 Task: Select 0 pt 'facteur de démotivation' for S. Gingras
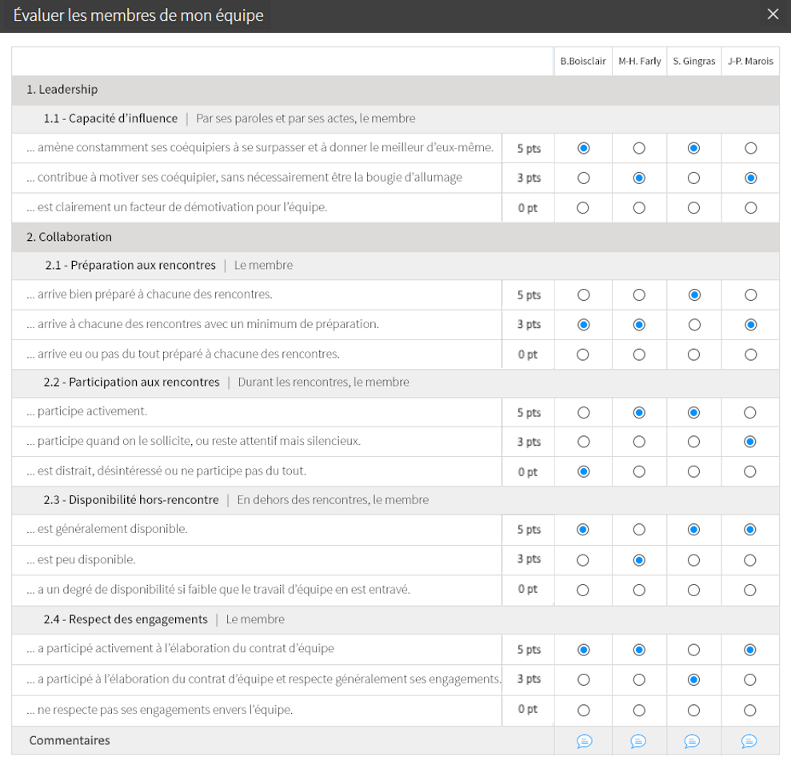click(693, 207)
